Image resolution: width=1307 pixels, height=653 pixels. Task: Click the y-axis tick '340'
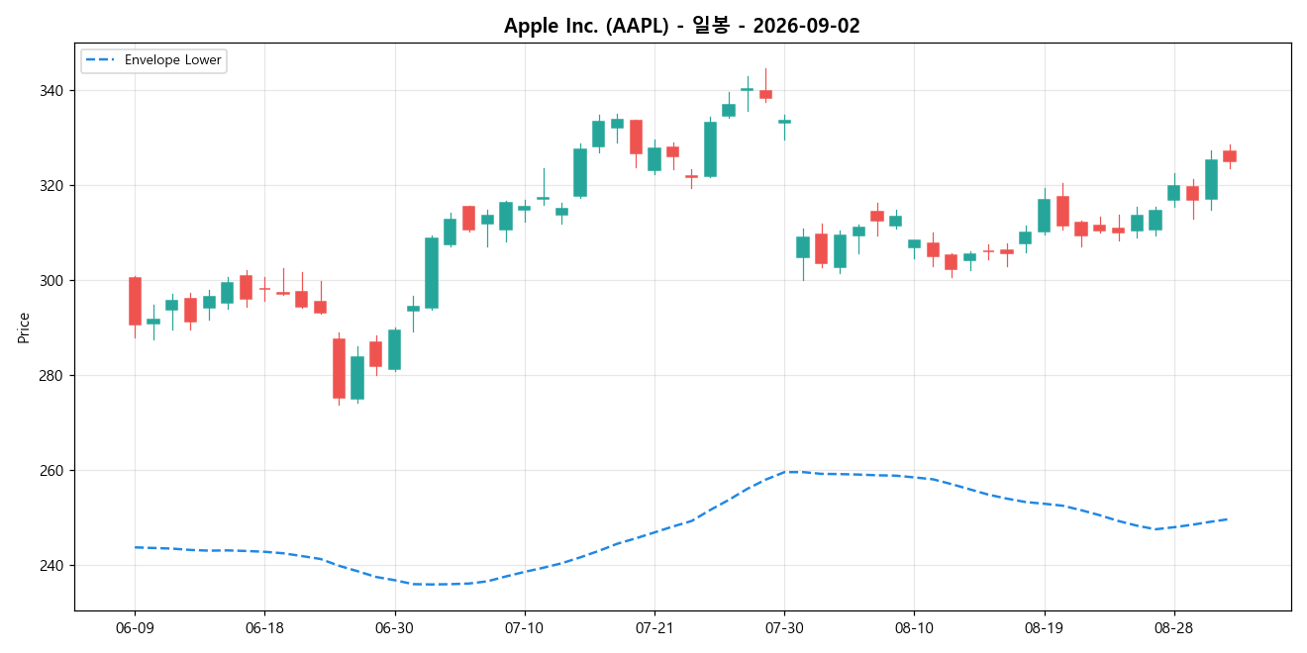[x=51, y=91]
